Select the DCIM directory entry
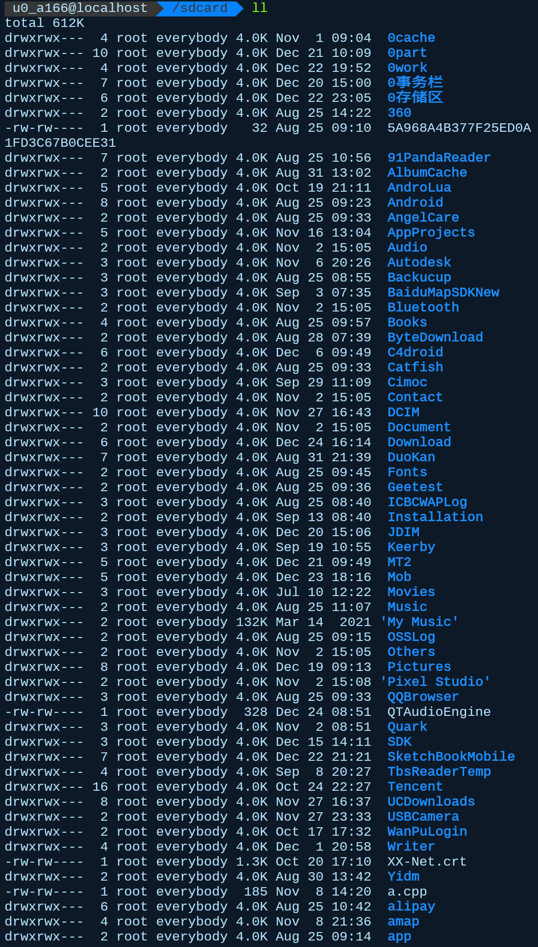 click(x=403, y=412)
